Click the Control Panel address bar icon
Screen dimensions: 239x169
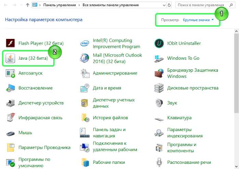(35, 5)
